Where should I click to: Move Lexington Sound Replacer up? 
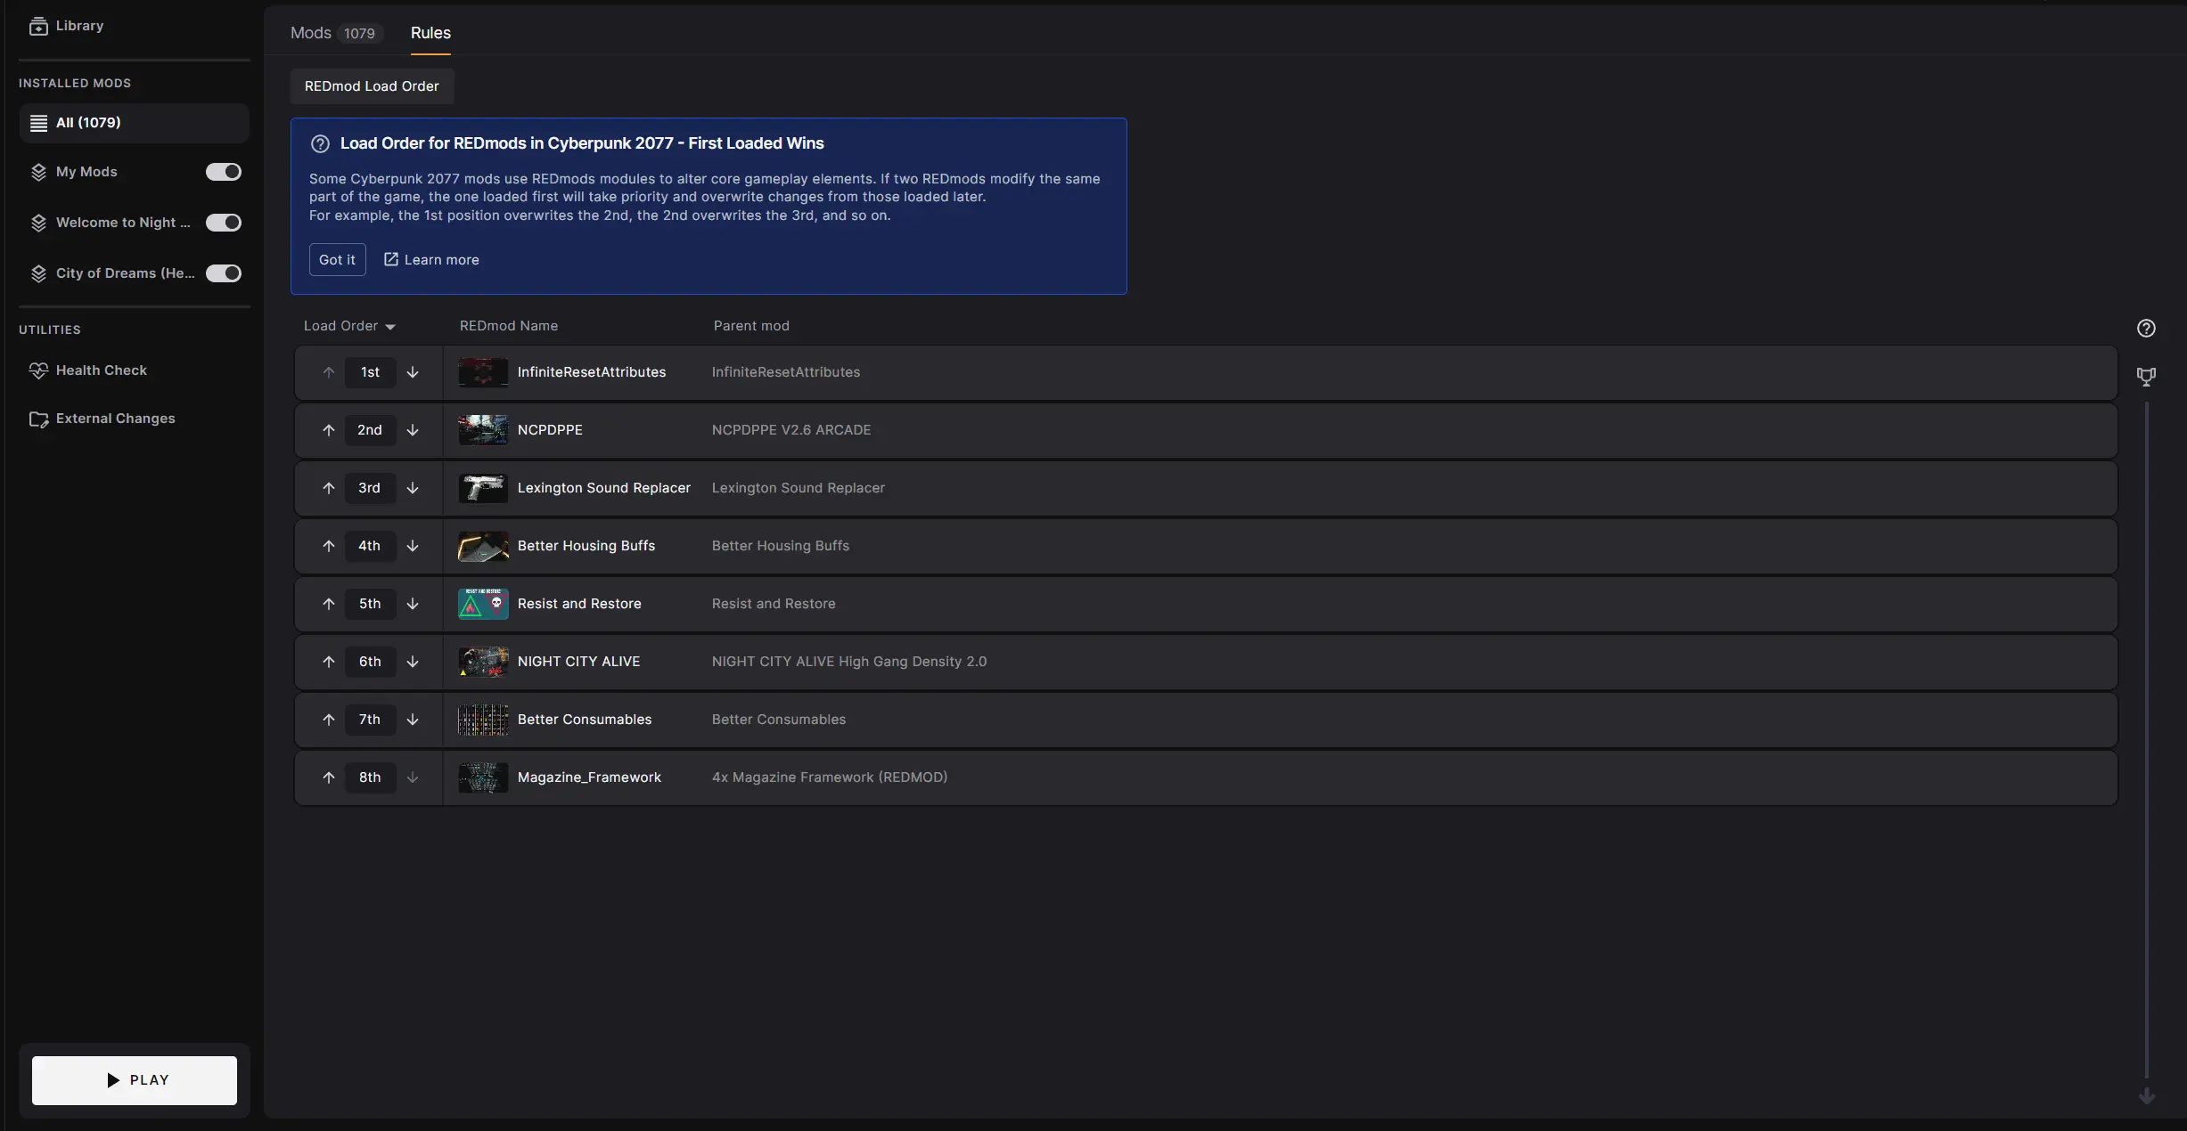329,488
